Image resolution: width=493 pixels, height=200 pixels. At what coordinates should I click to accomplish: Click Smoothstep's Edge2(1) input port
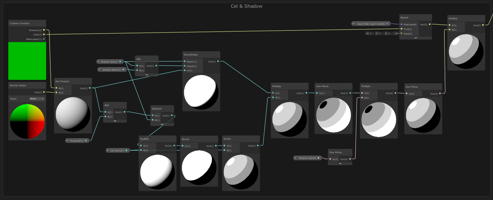tap(184, 66)
